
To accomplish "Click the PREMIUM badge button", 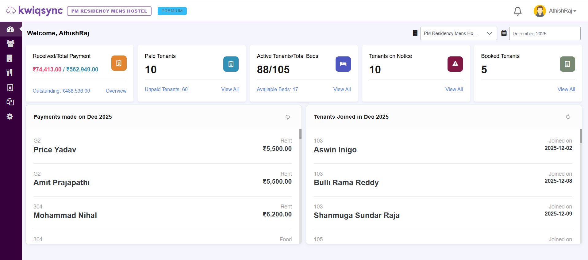I will (x=172, y=11).
